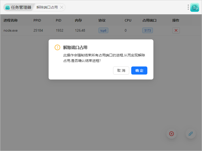The height and width of the screenshot is (151, 202).
Task: Click the red circled X floating button
Action: (172, 134)
